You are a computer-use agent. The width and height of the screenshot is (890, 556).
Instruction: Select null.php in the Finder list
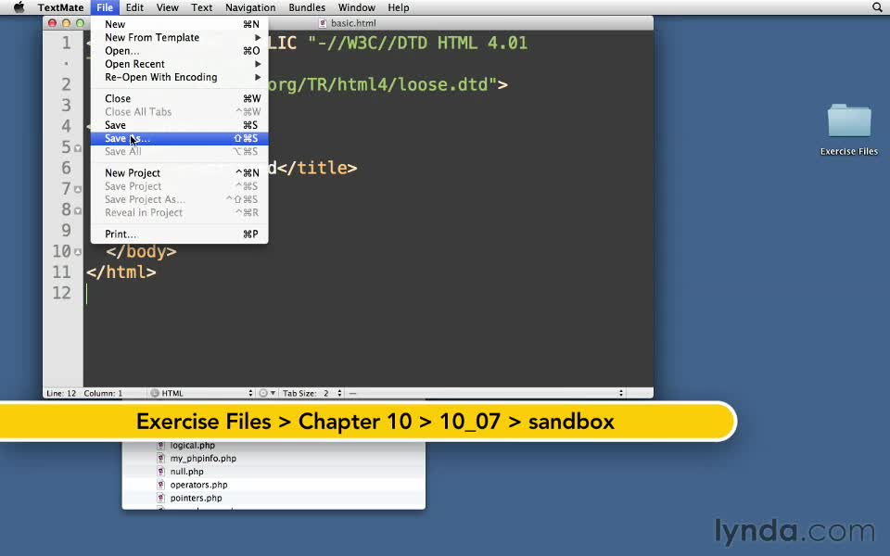186,472
